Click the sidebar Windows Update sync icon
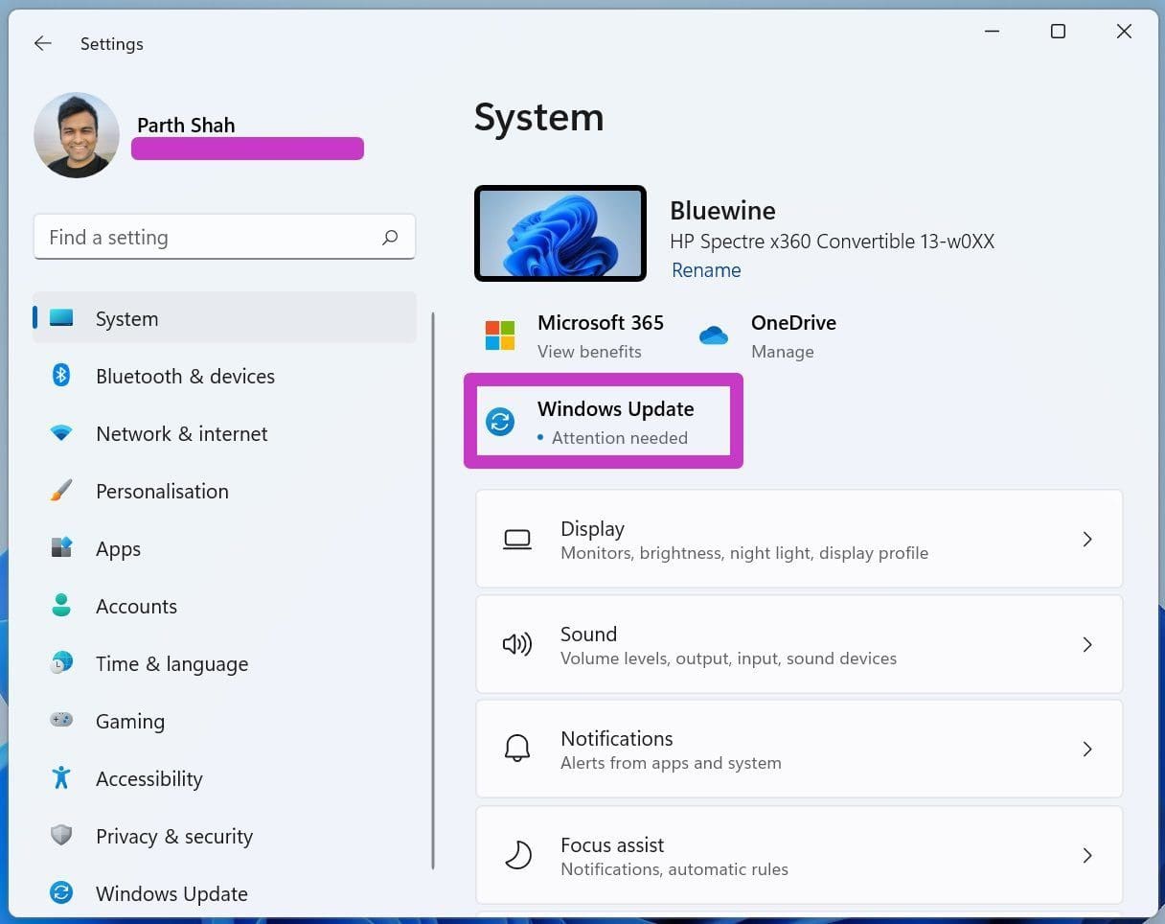Screen dimensions: 1165x924 61,893
